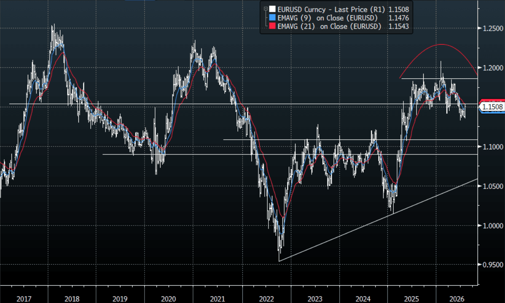Select the red arc annotation above 2025 prices

pos(441,44)
